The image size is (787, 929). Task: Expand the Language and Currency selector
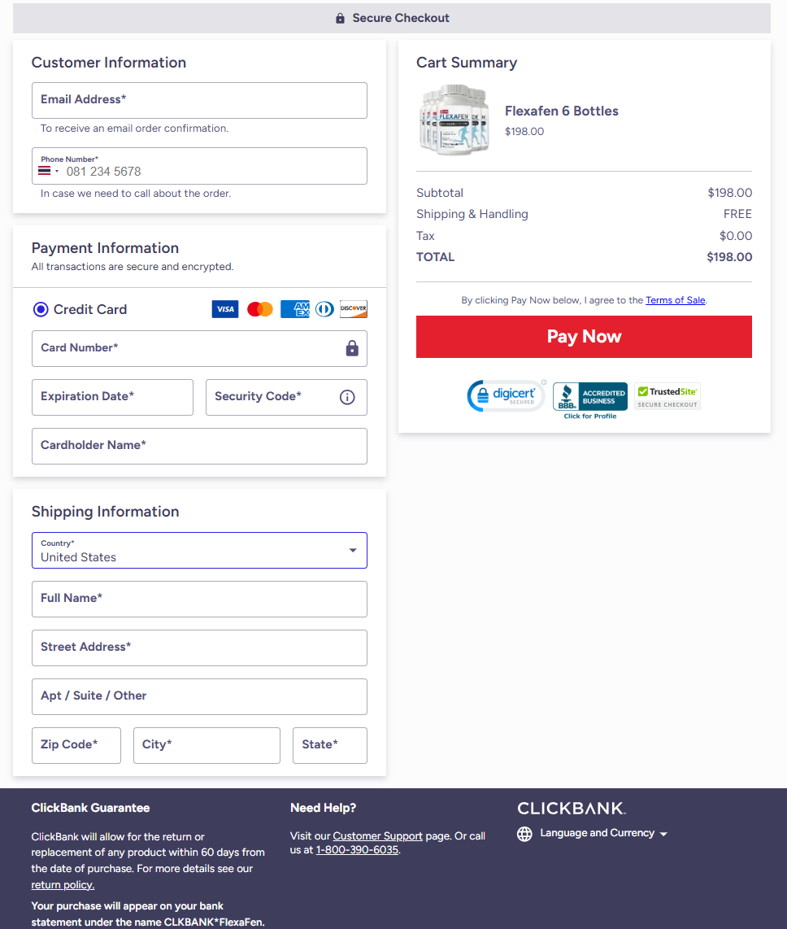point(598,833)
